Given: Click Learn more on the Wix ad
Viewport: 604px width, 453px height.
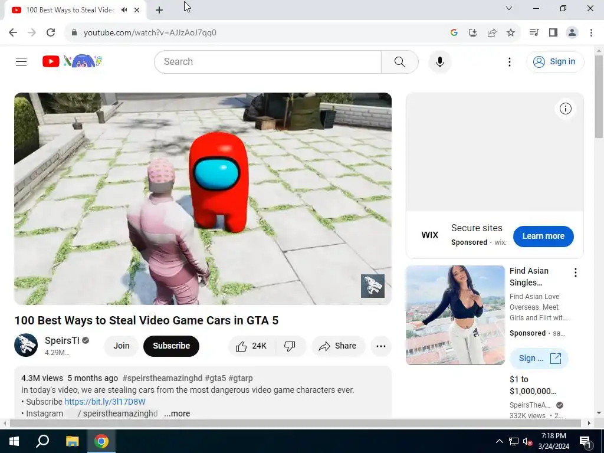Looking at the screenshot, I should point(543,236).
